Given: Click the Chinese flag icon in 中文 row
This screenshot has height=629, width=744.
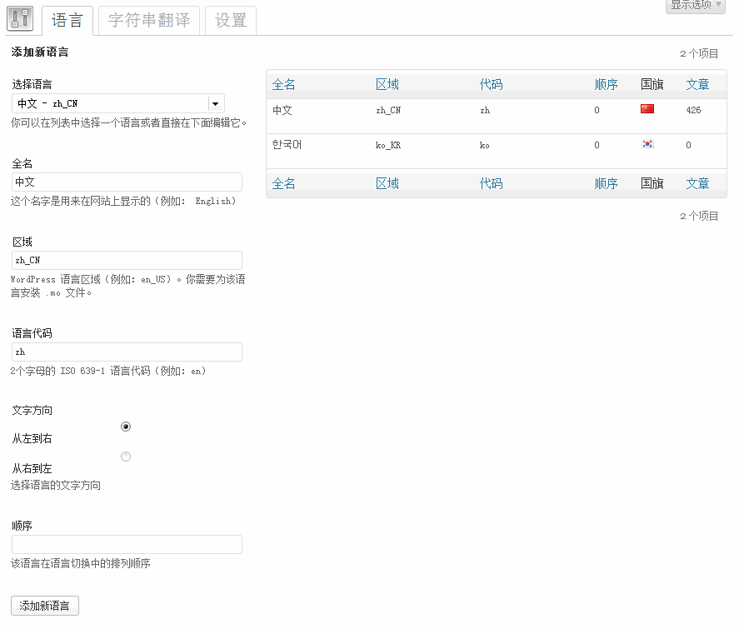Looking at the screenshot, I should click(x=646, y=107).
